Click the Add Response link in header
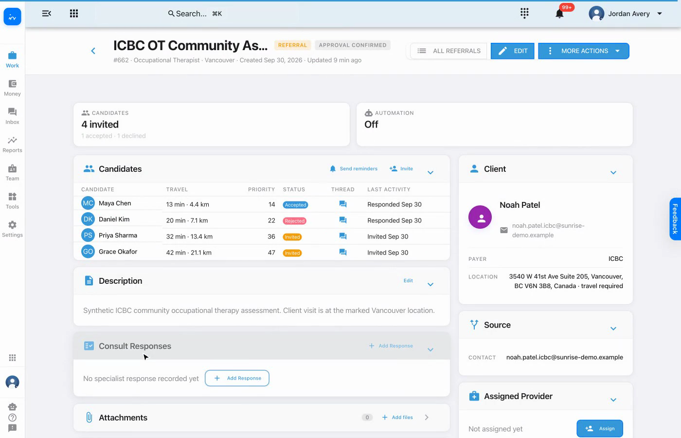The height and width of the screenshot is (438, 681). pyautogui.click(x=391, y=346)
